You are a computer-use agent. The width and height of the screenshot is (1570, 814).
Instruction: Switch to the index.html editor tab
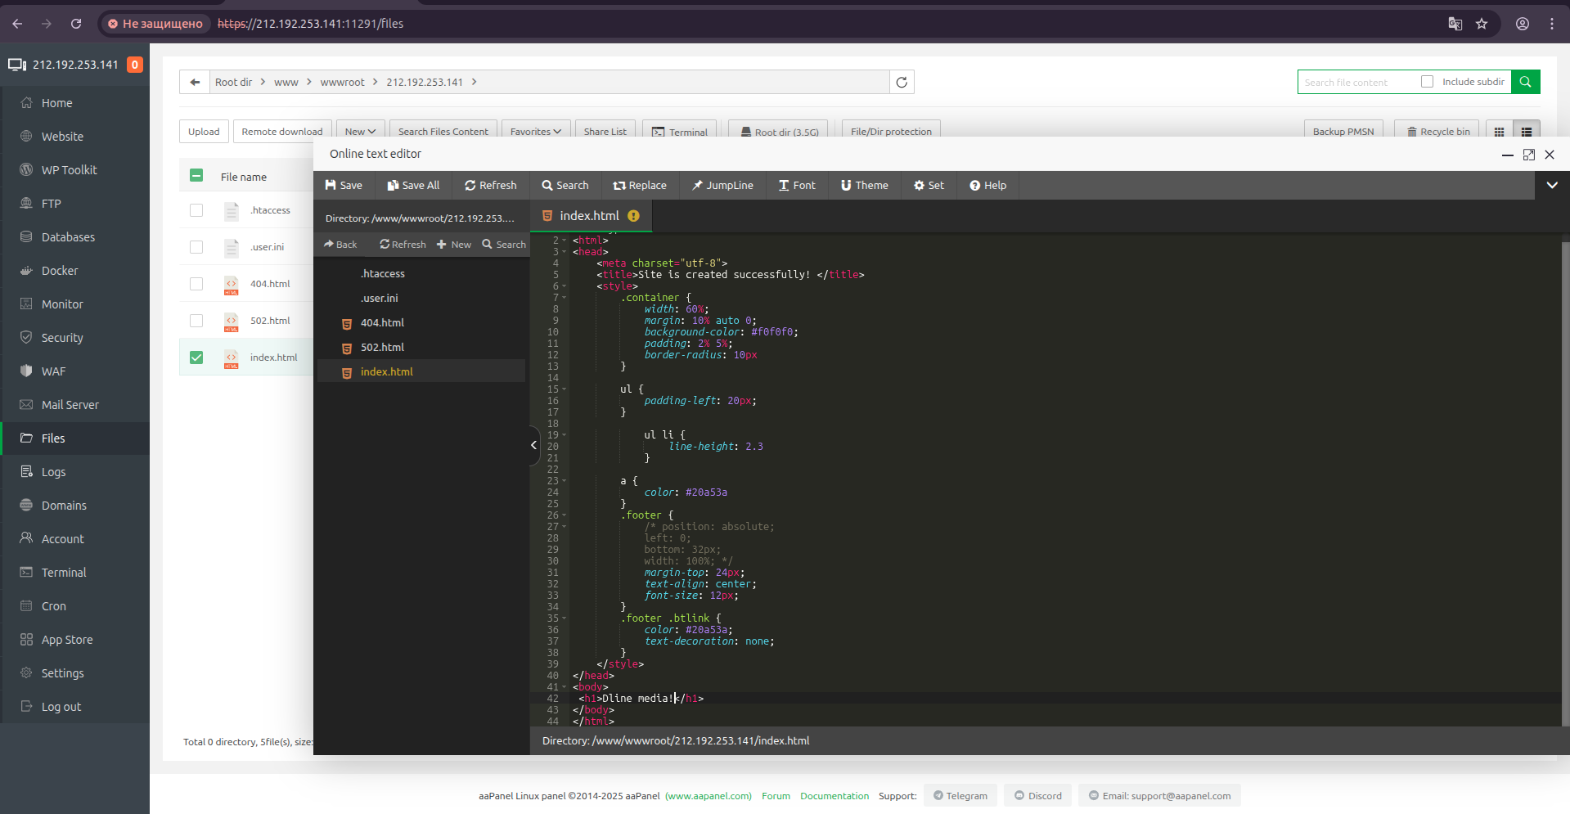tap(589, 216)
